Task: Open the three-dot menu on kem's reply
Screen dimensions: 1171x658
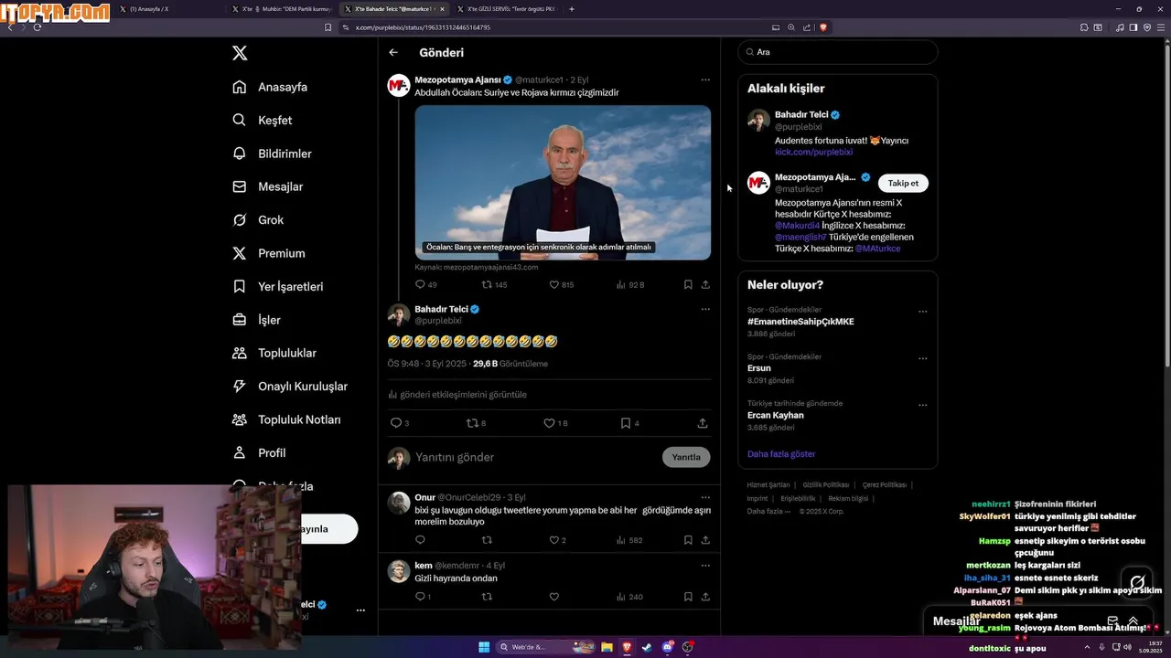Action: tap(705, 565)
